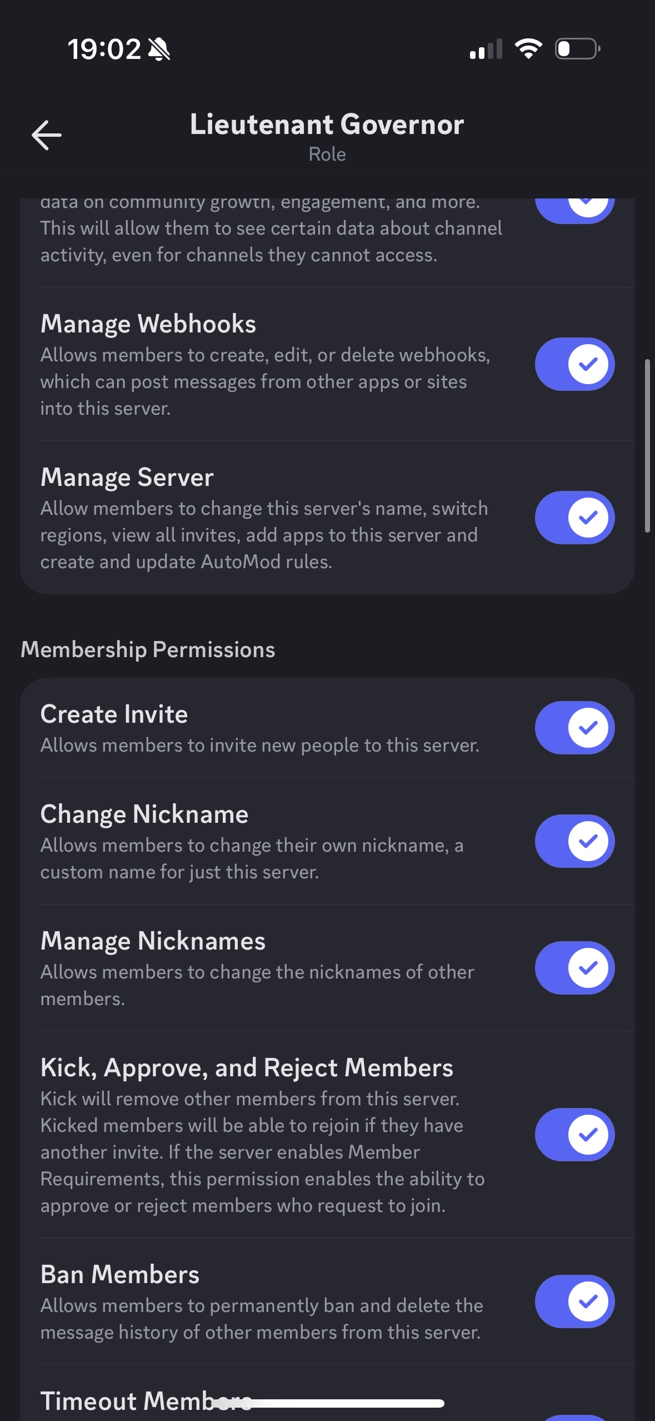Image resolution: width=655 pixels, height=1421 pixels.
Task: Tap the Membership Permissions section header
Action: [148, 649]
